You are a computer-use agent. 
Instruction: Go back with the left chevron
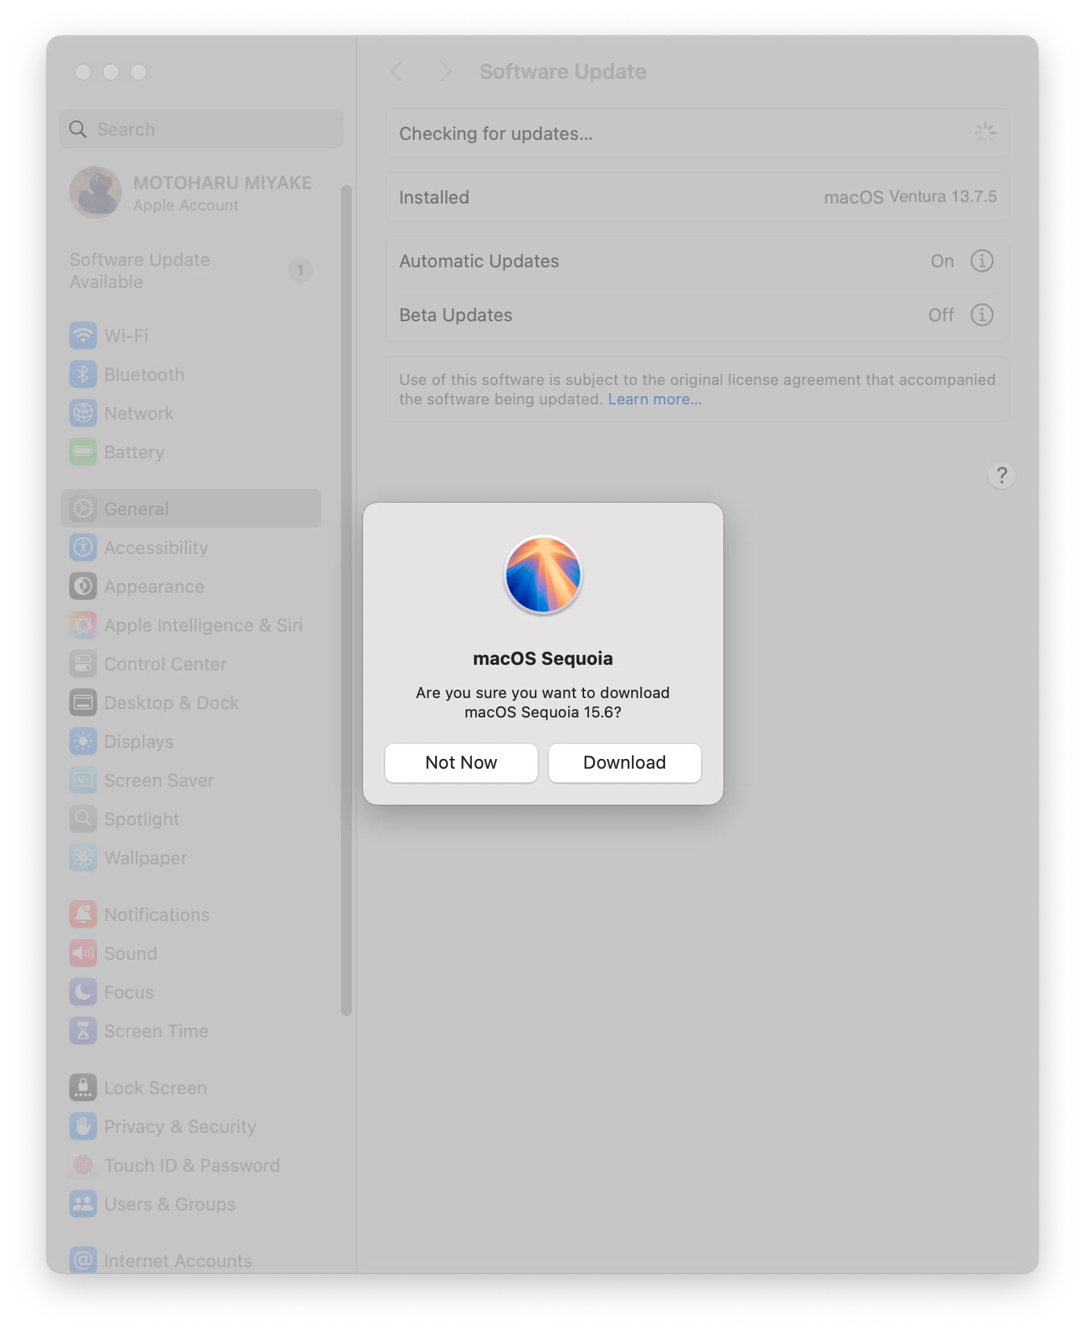click(396, 71)
